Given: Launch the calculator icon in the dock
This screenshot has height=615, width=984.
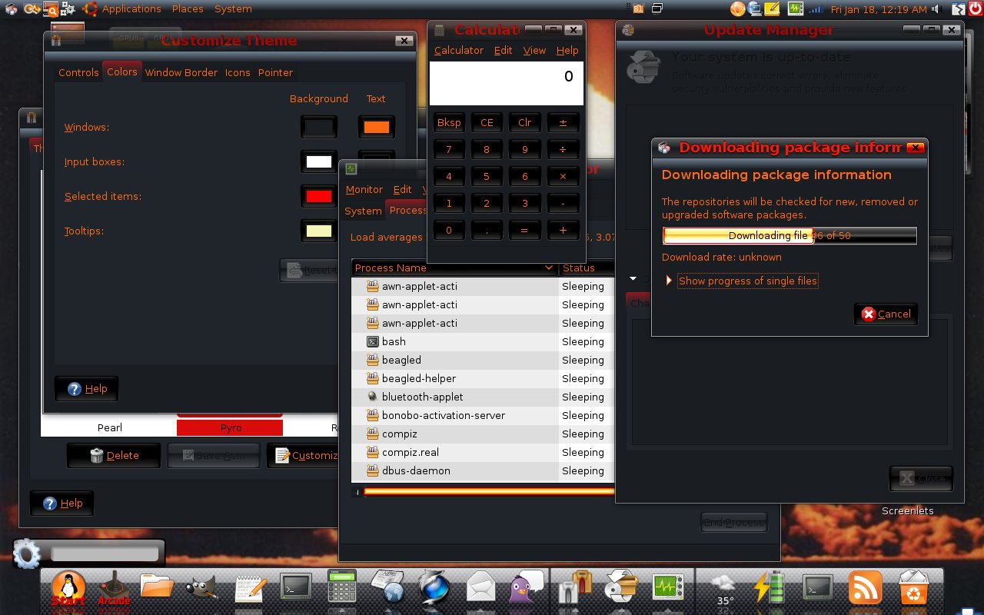Looking at the screenshot, I should point(342,587).
